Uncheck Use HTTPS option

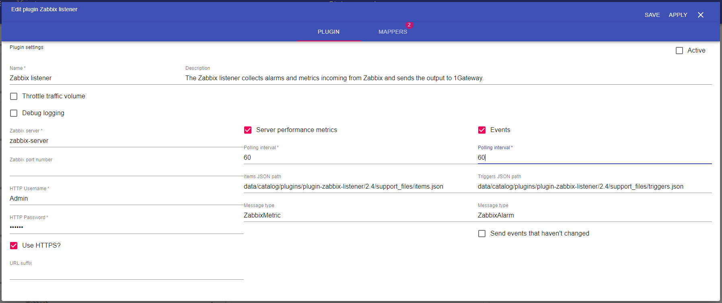tap(14, 246)
